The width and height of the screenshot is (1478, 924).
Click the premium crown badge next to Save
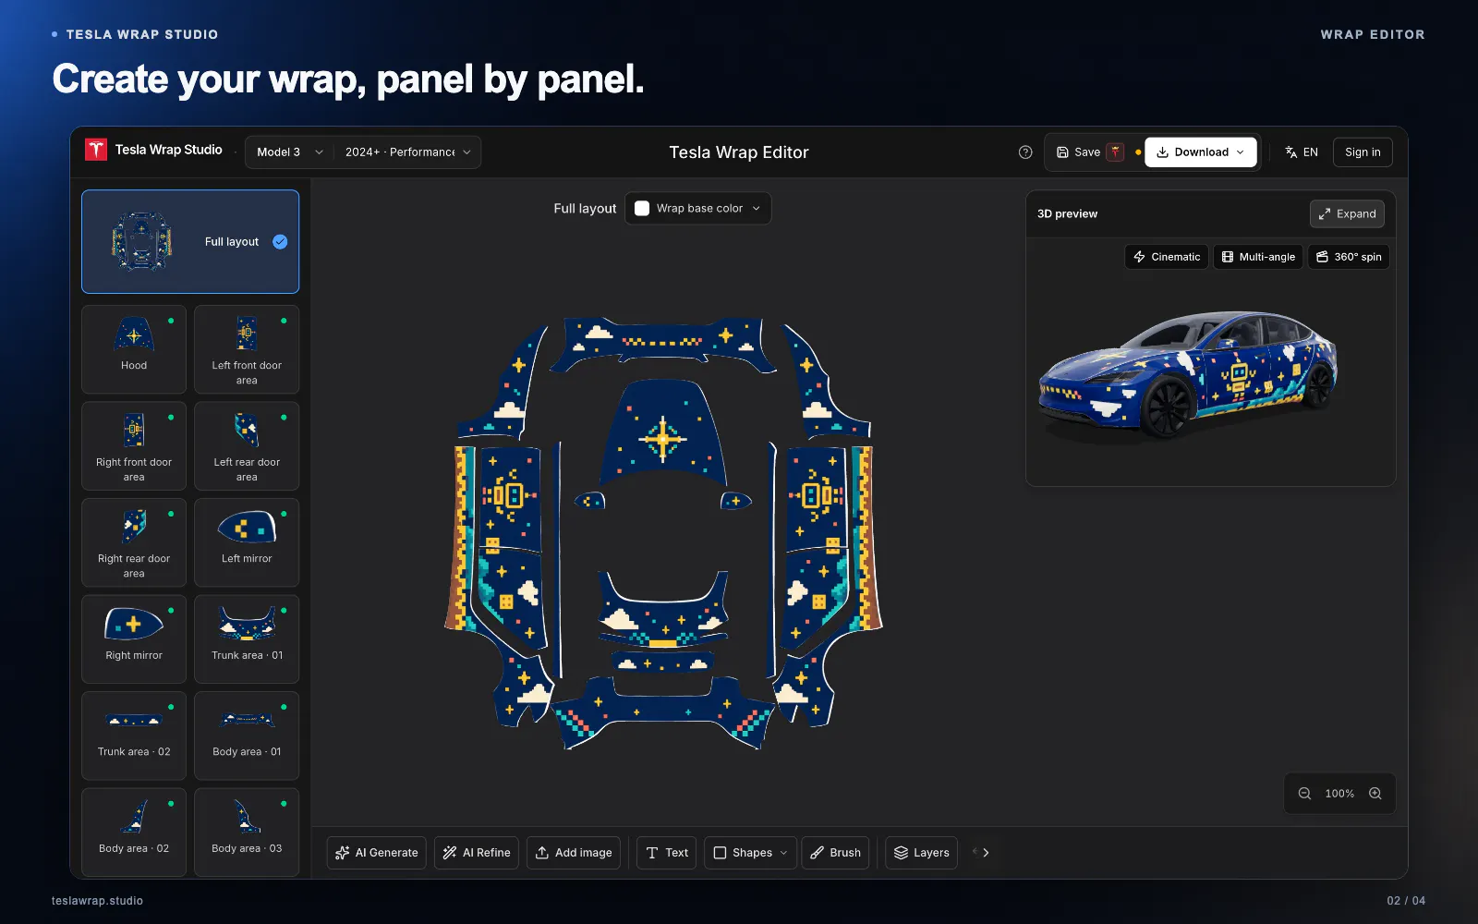[x=1115, y=152]
